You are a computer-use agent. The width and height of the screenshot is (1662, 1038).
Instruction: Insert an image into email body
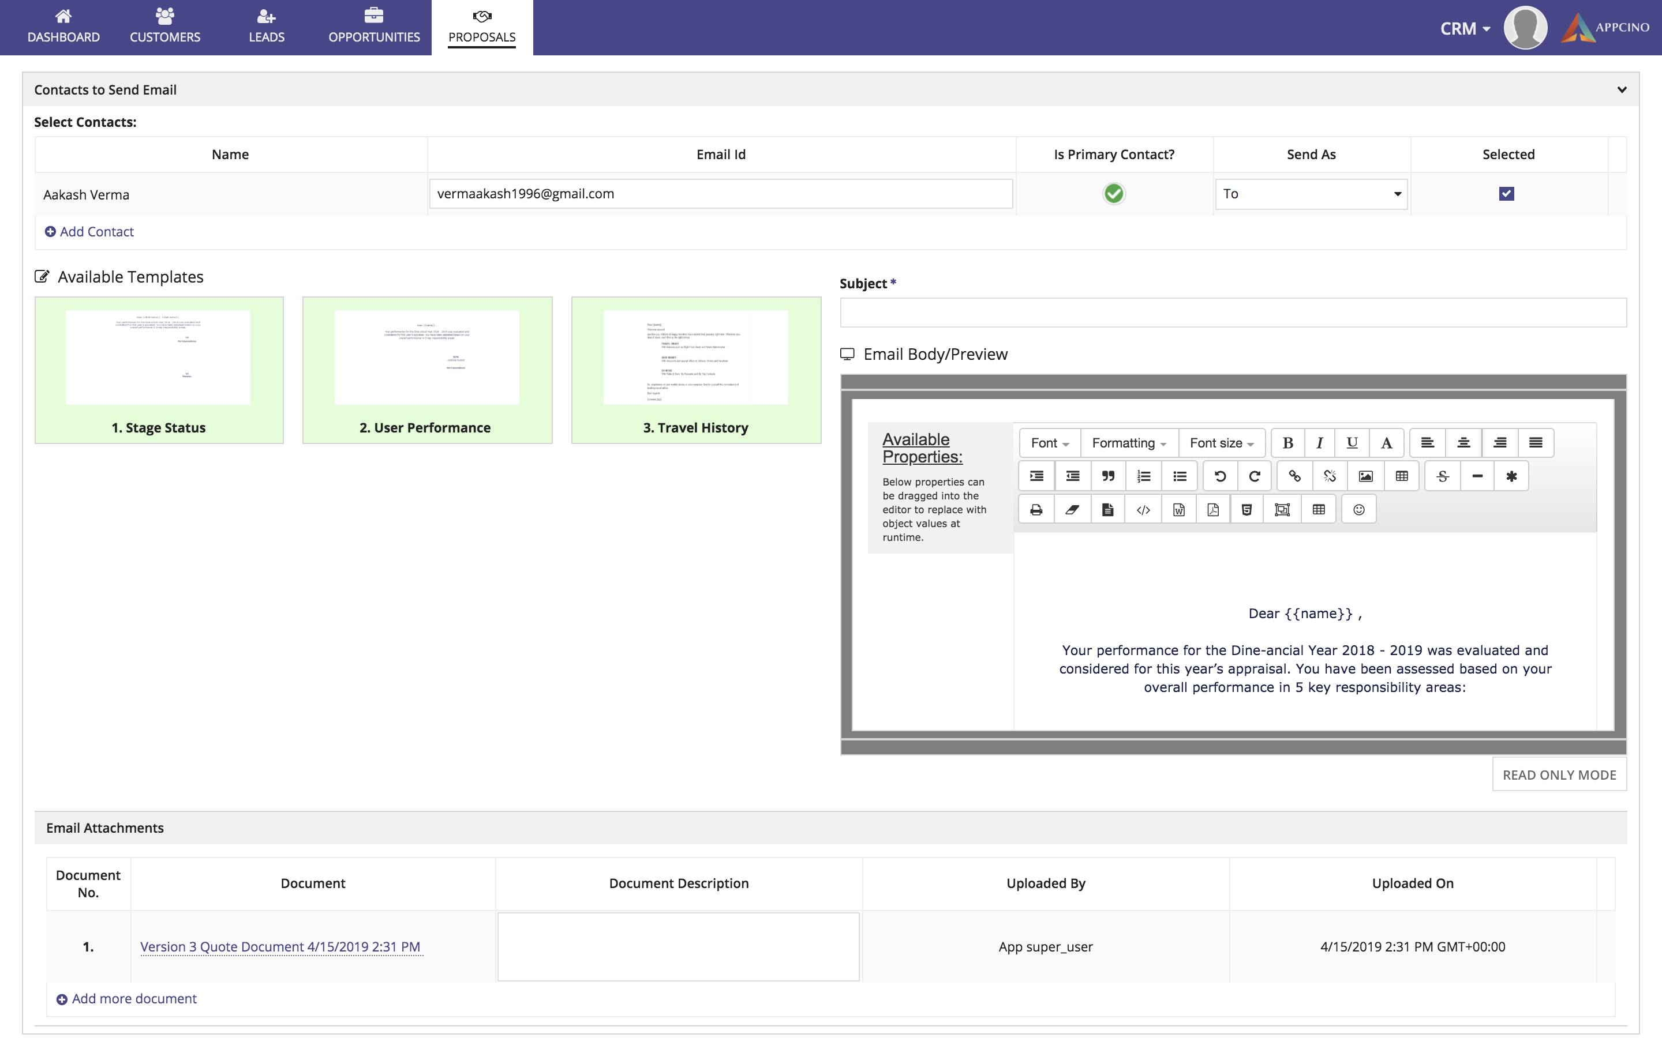click(1365, 476)
